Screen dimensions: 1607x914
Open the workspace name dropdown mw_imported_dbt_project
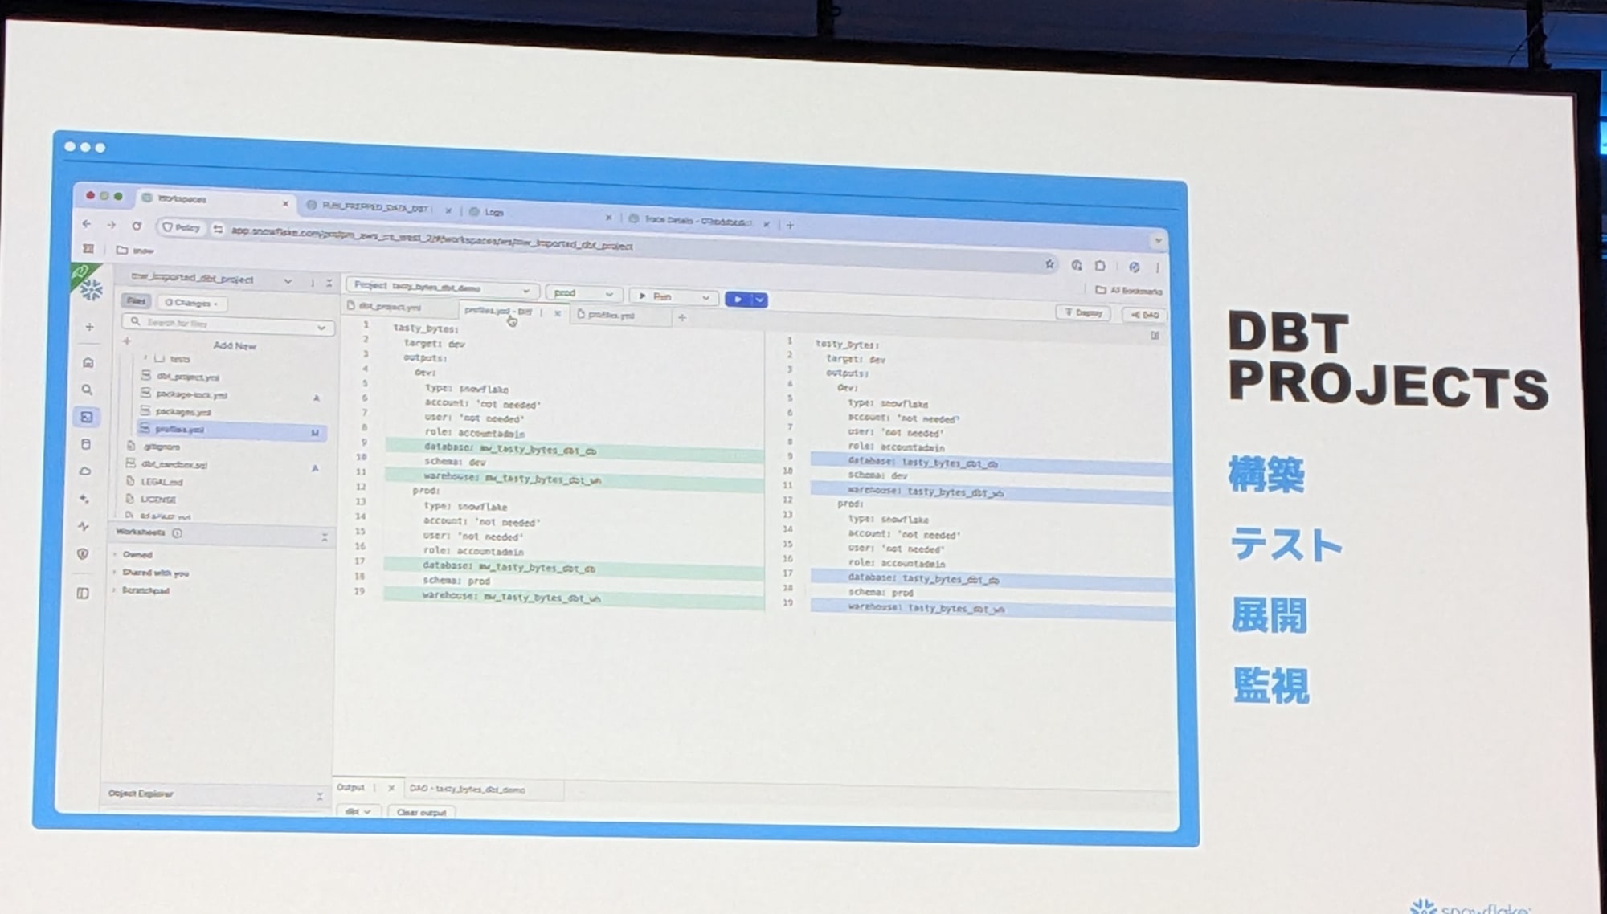[x=211, y=279]
